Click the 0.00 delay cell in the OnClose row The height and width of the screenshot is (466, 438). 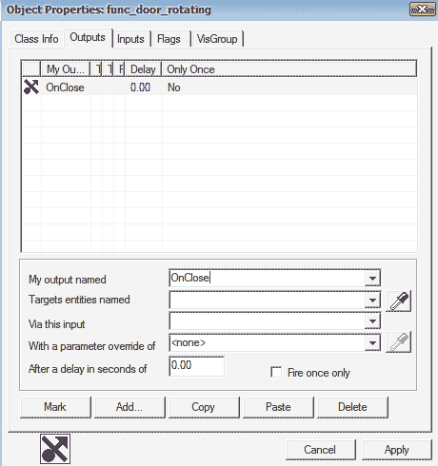(x=140, y=87)
